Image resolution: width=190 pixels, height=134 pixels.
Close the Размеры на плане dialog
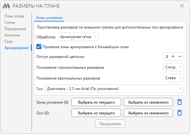tap(182, 6)
